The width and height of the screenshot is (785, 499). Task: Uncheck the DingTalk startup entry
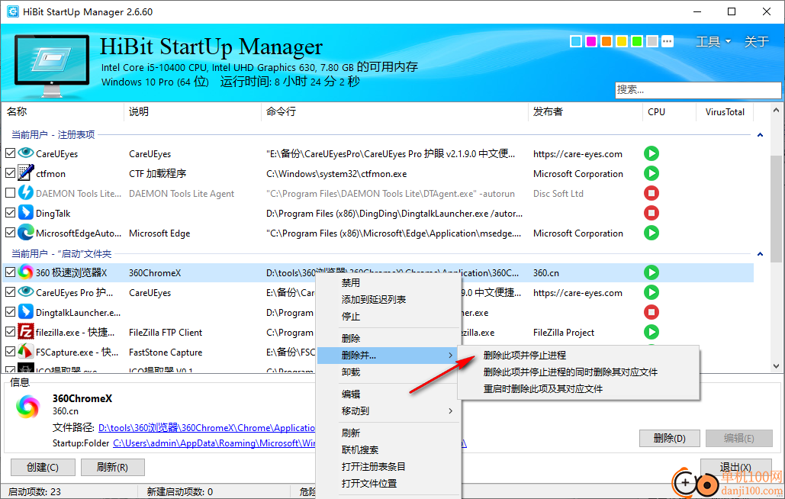point(10,213)
